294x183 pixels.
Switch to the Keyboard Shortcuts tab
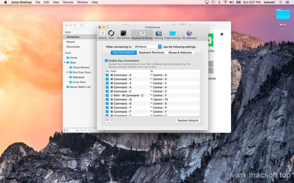[151, 53]
